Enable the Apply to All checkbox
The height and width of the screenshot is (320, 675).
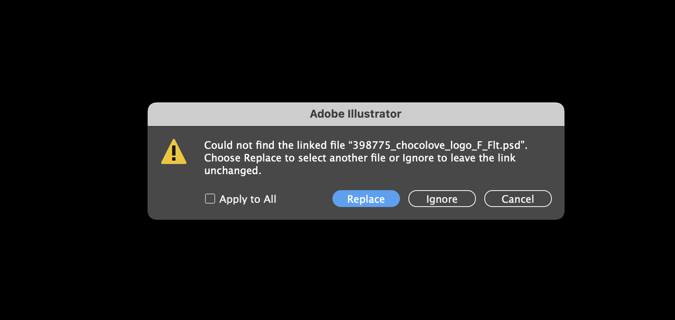pyautogui.click(x=210, y=199)
